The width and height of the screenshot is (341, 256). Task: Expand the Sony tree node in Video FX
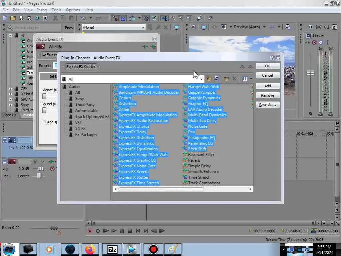tap(10, 105)
